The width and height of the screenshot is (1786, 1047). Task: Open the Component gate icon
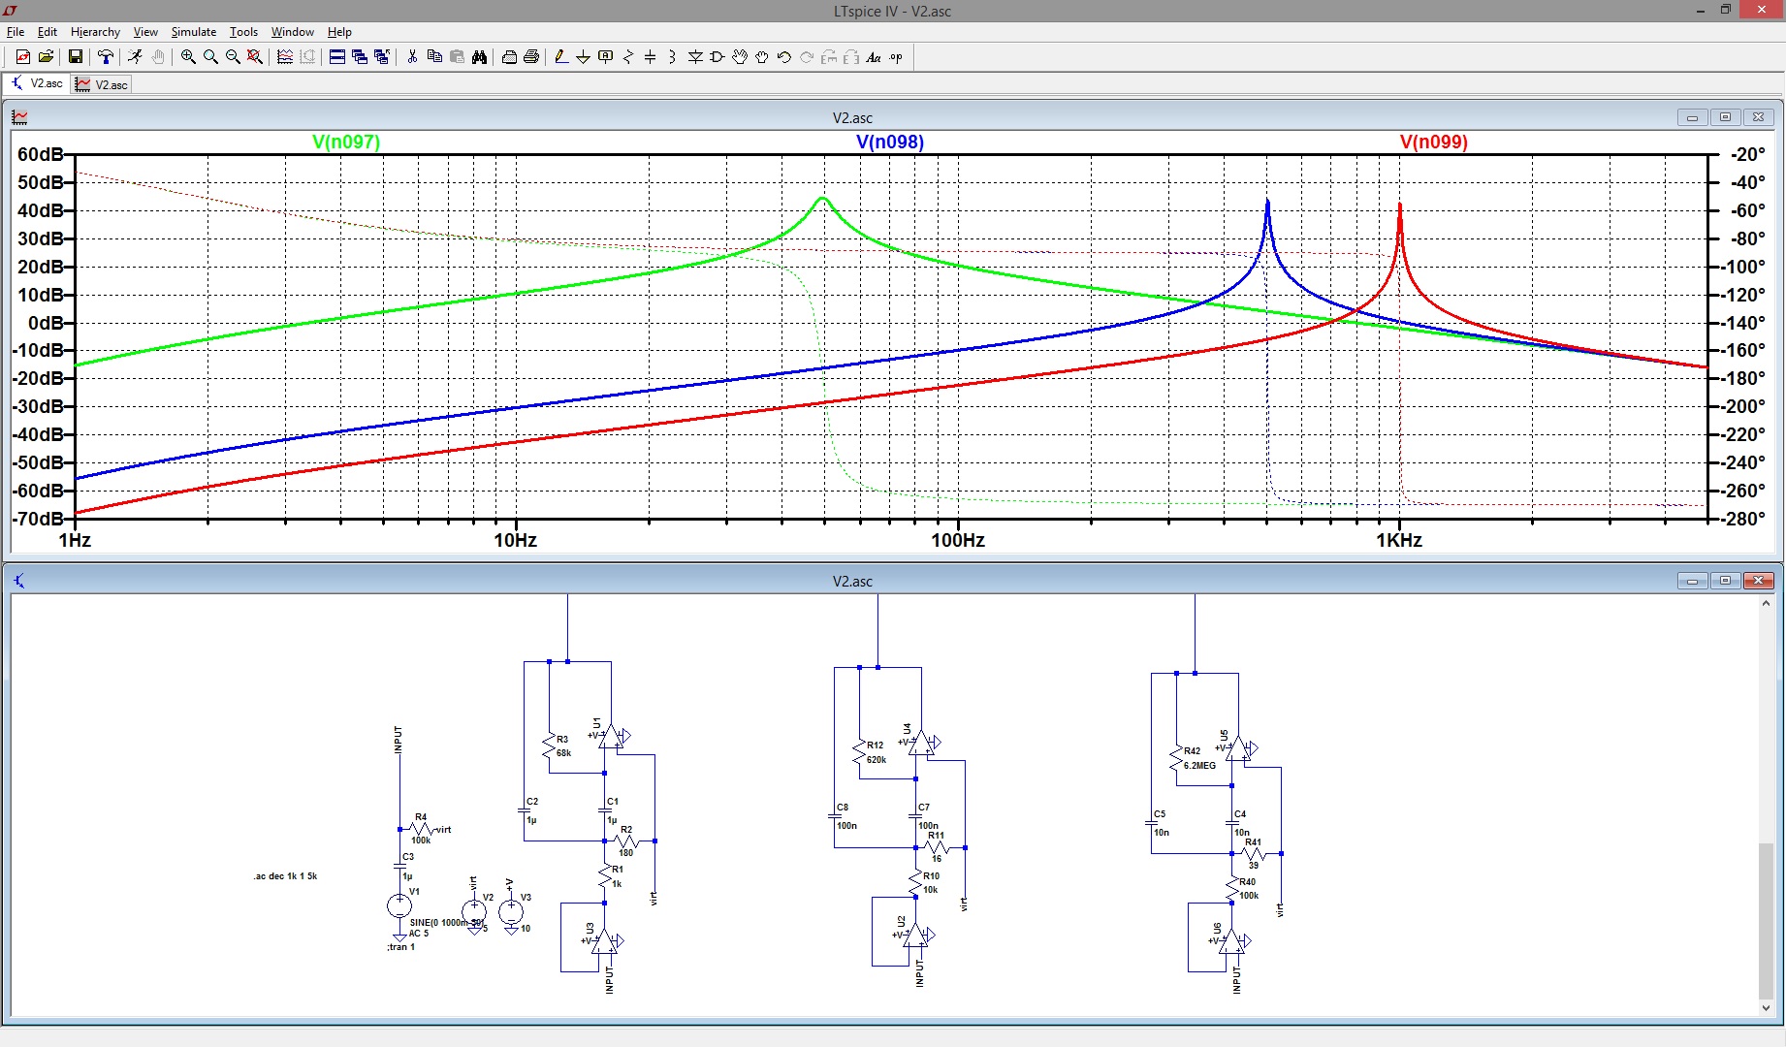tap(718, 57)
